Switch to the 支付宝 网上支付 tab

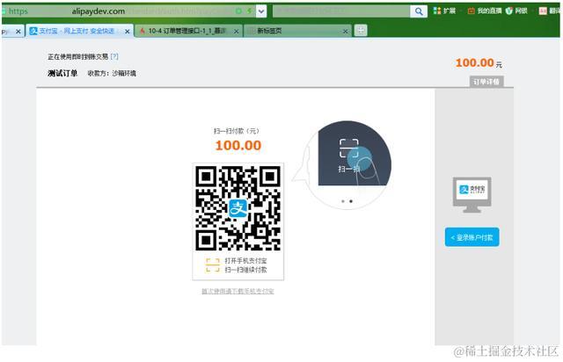coord(80,32)
